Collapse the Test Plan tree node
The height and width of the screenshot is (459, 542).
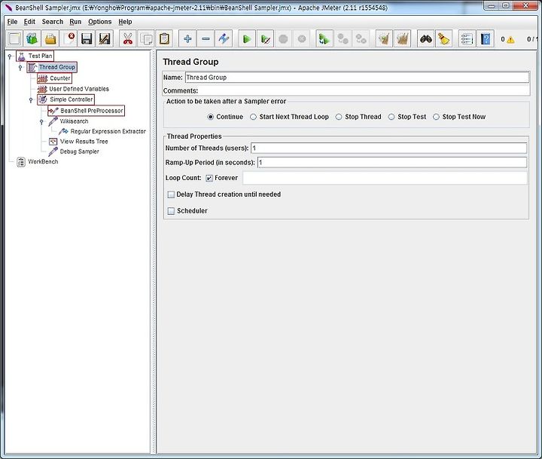[x=10, y=56]
